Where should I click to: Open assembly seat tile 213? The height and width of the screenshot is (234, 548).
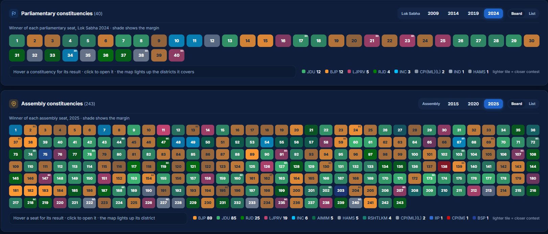[x=488, y=191]
